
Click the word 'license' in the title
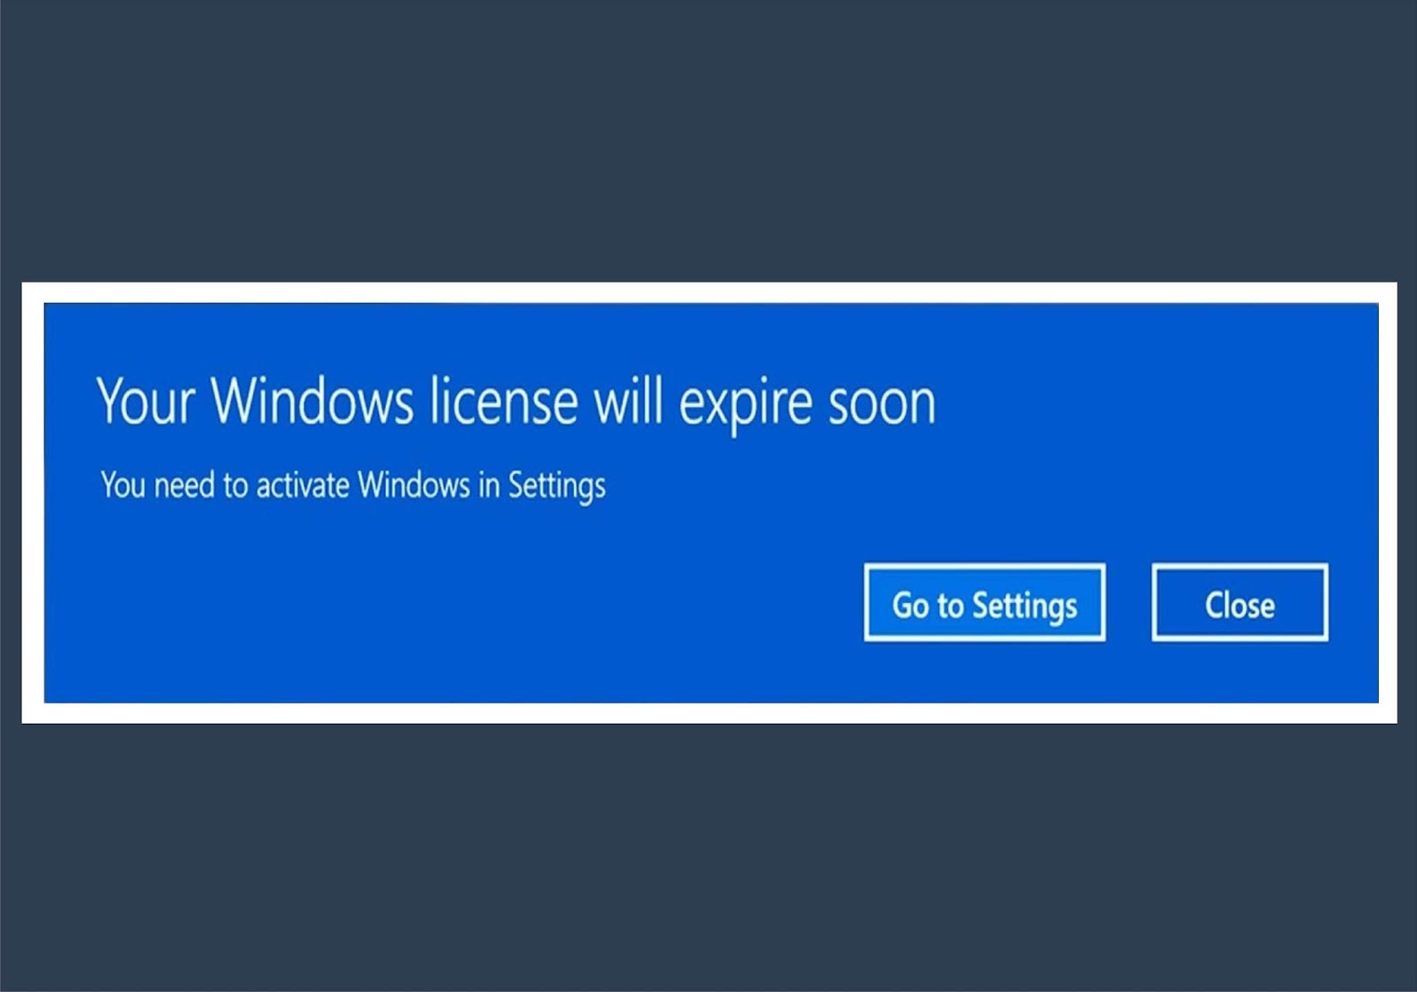click(504, 400)
